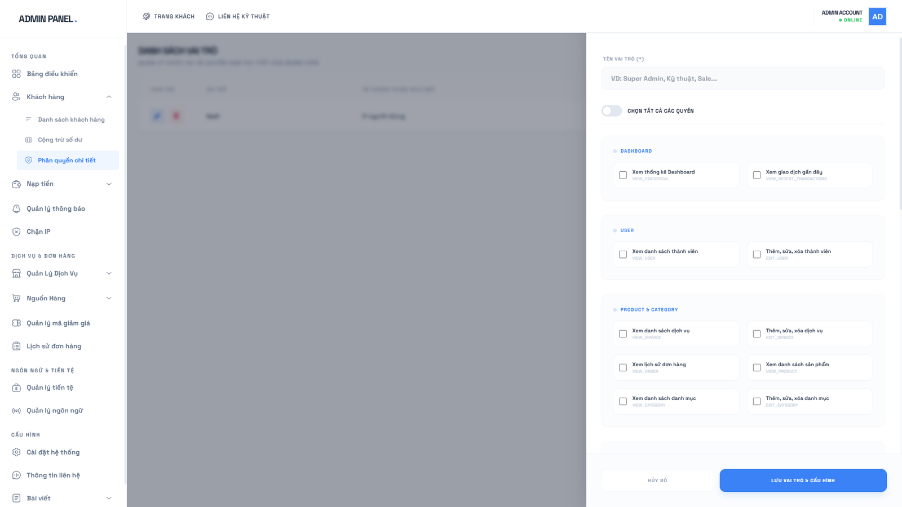
Task: Focus the Tên vai trò input field
Action: click(x=742, y=79)
